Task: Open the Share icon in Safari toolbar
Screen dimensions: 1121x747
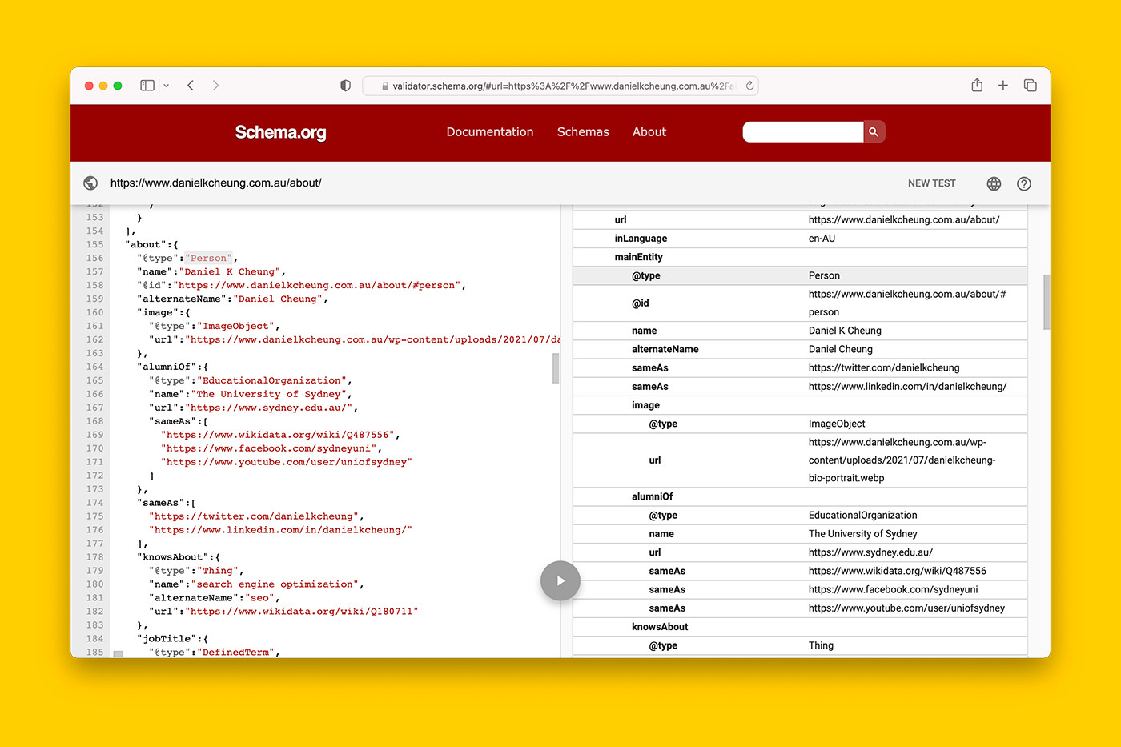Action: (x=977, y=85)
